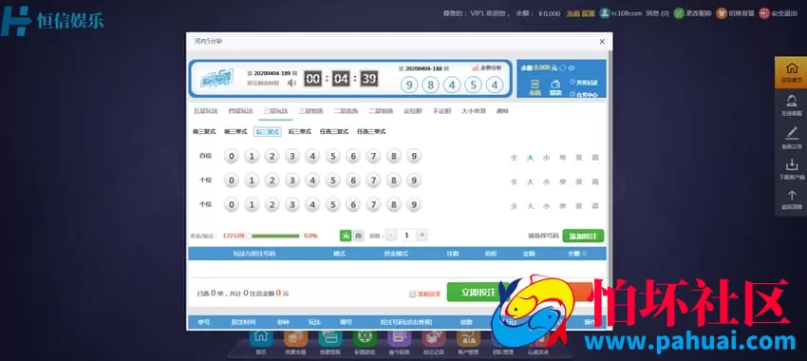This screenshot has width=807, height=361.
Task: Click 双 quick-select in 十位 row
Action: click(x=578, y=181)
